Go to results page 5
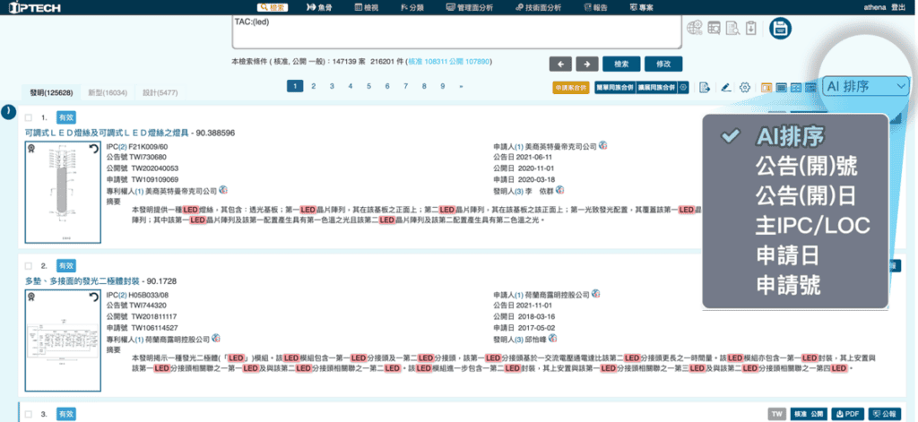 (368, 87)
